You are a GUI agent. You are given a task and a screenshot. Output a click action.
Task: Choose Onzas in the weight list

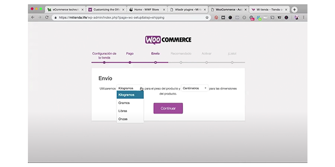point(130,119)
